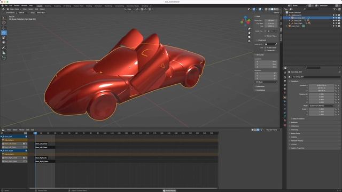This screenshot has width=342, height=192.
Task: Hide Cam_Front with its eye icon
Action: click(x=336, y=26)
